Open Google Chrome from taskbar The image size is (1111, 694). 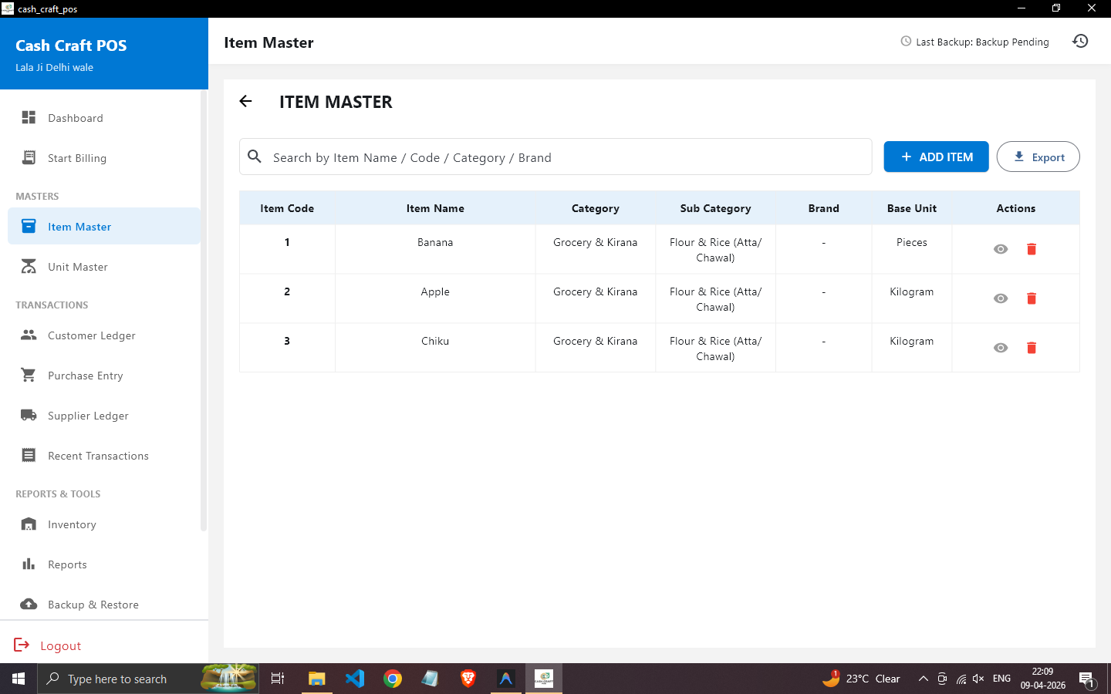point(393,679)
